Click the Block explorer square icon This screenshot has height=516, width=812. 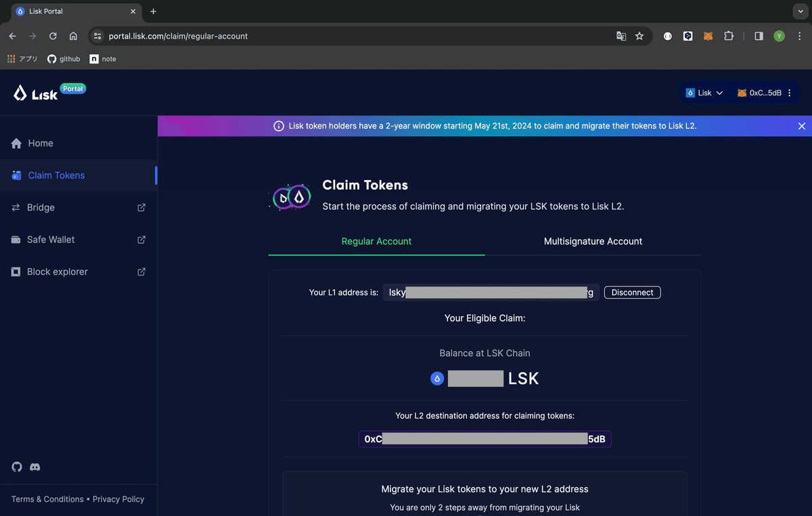coord(16,272)
